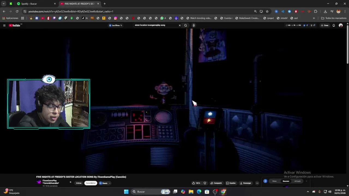Screen dimensions: 349x196
Task: Open Todos los marcadores folder
Action: 334,18
